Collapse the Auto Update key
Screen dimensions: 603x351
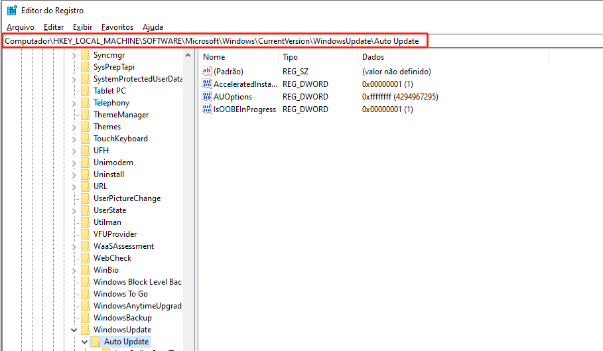(x=84, y=342)
